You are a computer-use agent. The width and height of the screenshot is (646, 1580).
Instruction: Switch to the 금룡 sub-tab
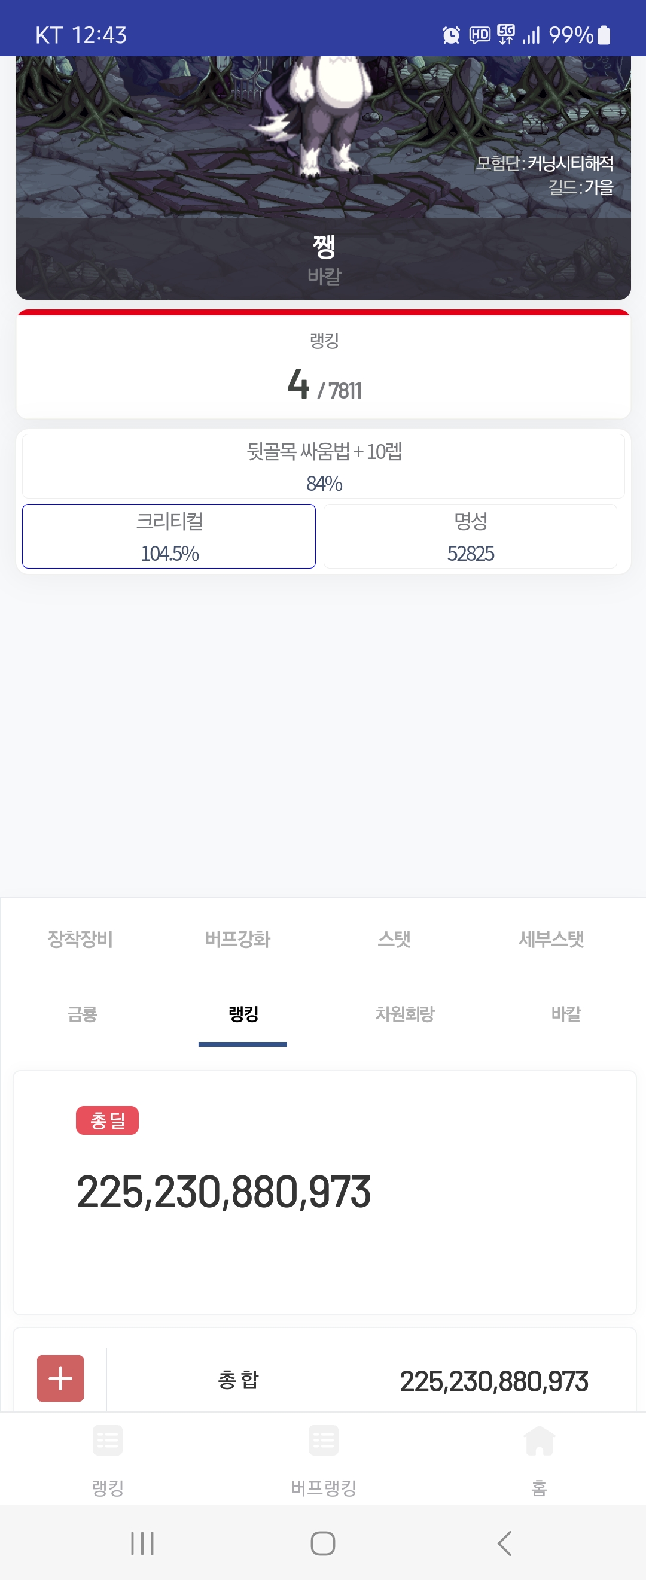(x=82, y=1014)
